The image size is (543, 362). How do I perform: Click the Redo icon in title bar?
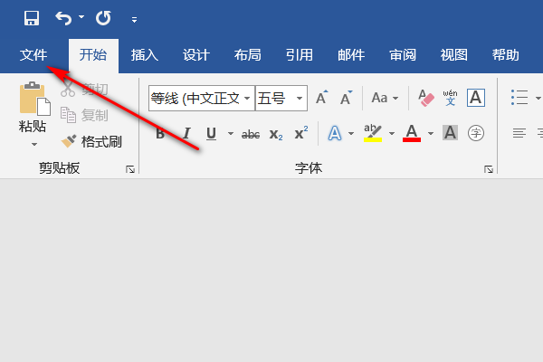(103, 18)
